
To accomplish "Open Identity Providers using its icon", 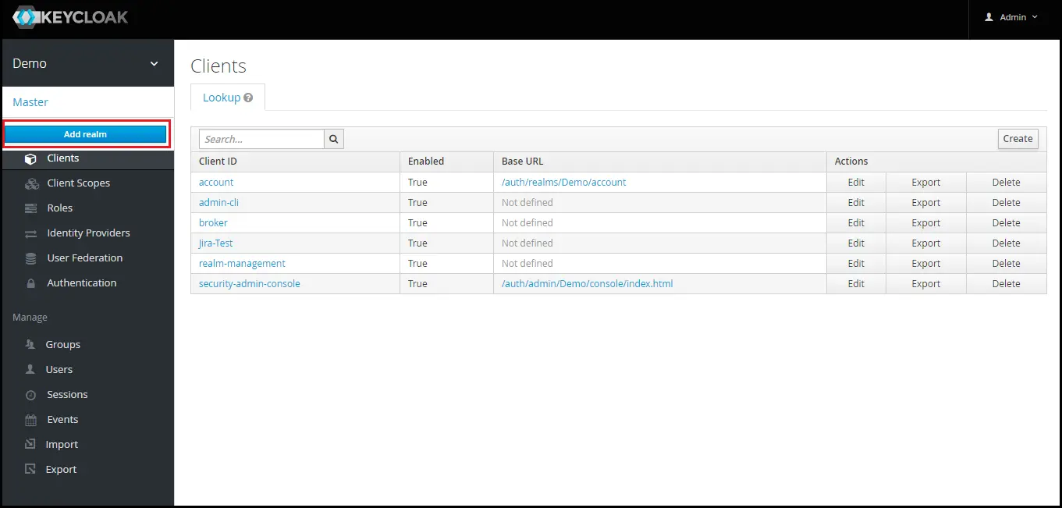I will coord(30,233).
